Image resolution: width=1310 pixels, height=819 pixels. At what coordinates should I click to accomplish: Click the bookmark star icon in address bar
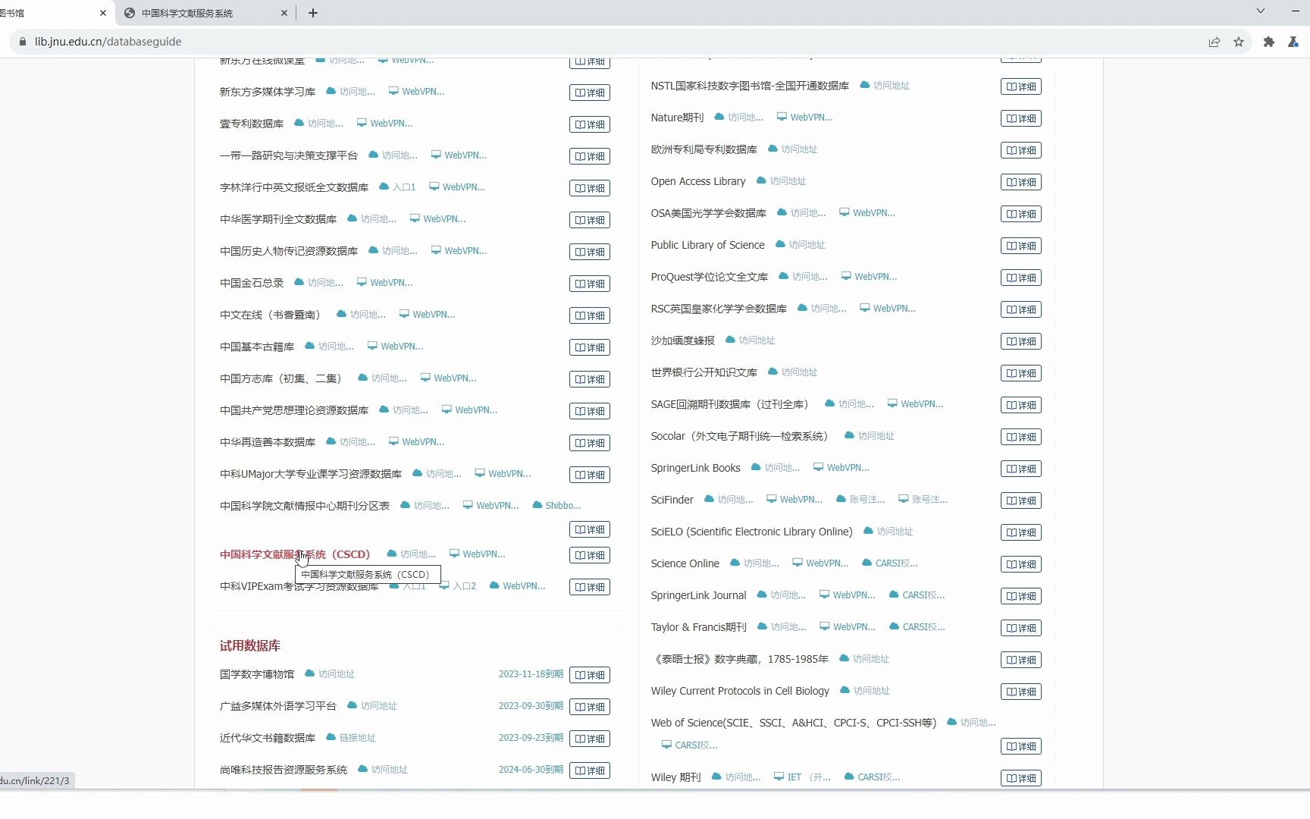click(x=1239, y=42)
